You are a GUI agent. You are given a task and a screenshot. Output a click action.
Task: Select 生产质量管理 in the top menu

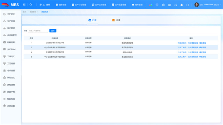click(119, 5)
